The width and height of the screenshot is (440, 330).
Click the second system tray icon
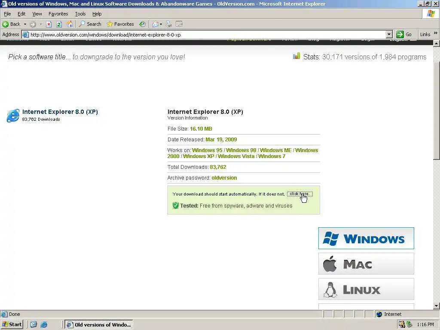pyautogui.click(x=409, y=325)
